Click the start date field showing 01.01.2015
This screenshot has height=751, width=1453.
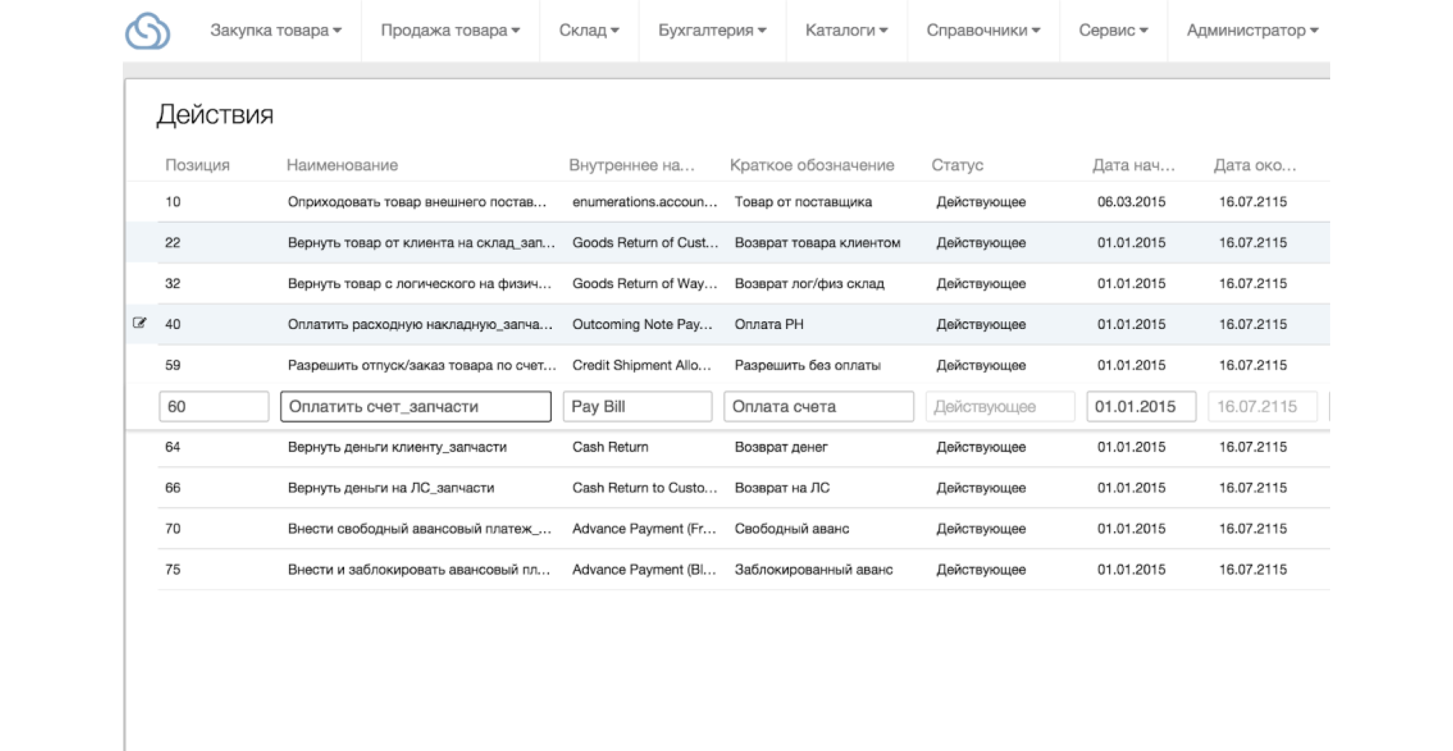point(1140,406)
